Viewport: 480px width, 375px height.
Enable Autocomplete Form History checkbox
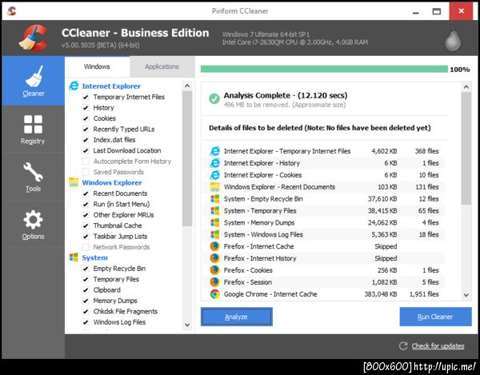tap(86, 162)
